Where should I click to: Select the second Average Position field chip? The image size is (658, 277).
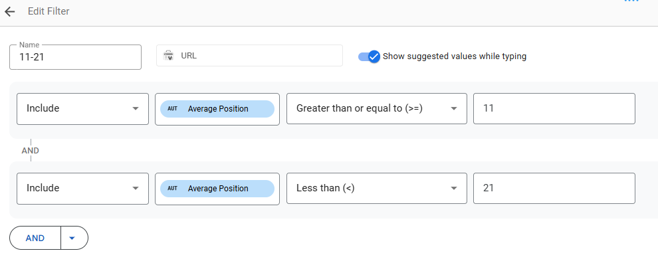[217, 189]
